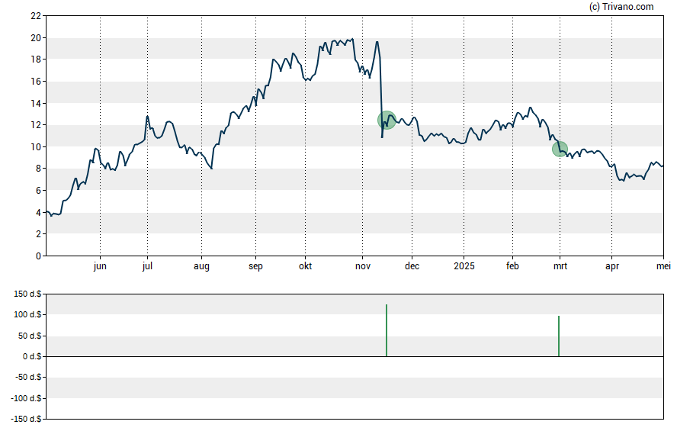Click the 'sep' x-axis label

point(255,266)
